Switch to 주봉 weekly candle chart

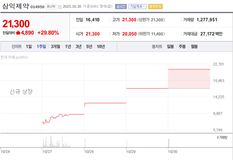tap(182, 47)
